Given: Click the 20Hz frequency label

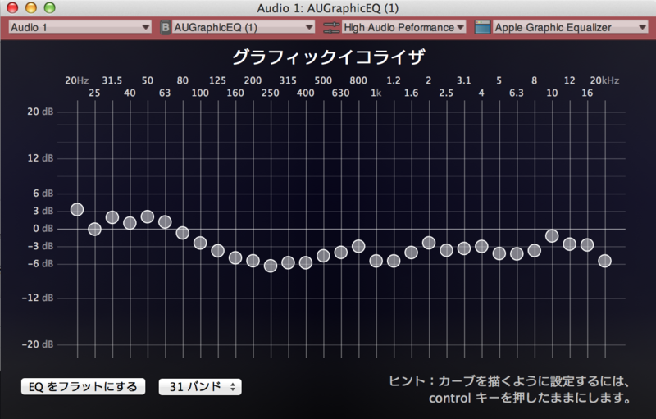Looking at the screenshot, I should coord(76,80).
